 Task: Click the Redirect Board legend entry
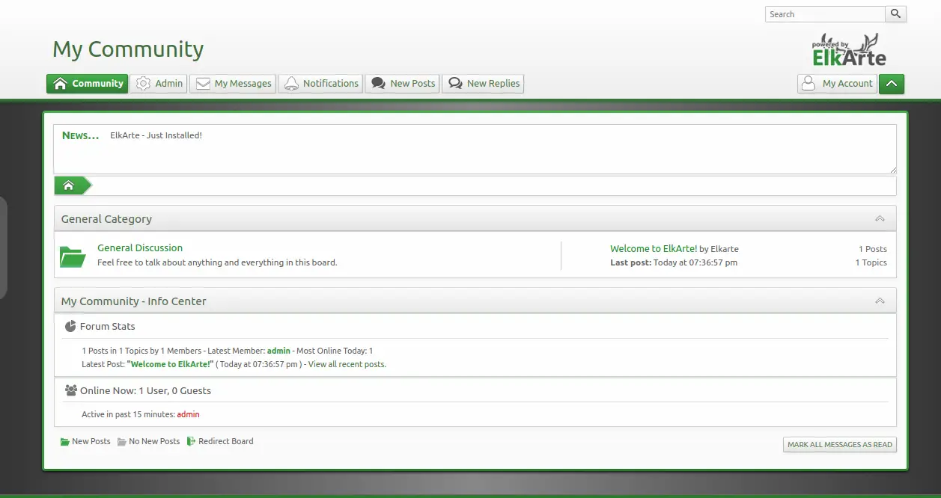(220, 441)
